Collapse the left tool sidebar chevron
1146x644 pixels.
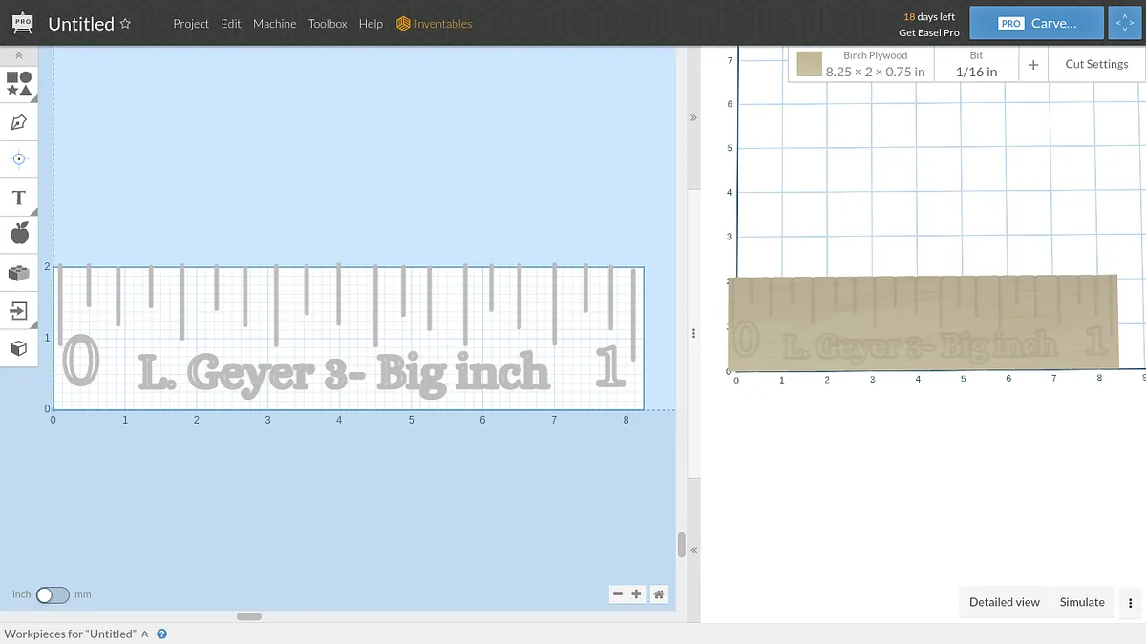pos(19,56)
